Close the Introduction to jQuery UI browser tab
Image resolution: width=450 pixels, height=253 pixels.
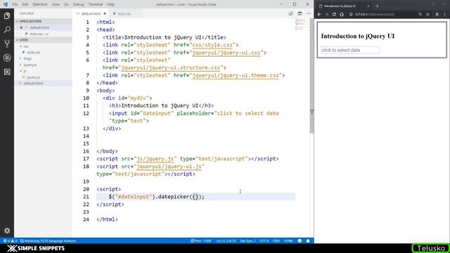(x=368, y=6)
